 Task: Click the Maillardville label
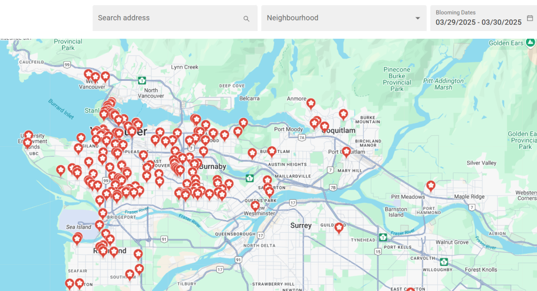click(x=293, y=176)
